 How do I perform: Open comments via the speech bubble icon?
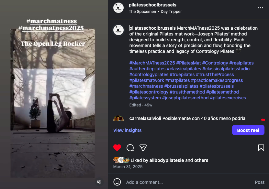tap(130, 148)
